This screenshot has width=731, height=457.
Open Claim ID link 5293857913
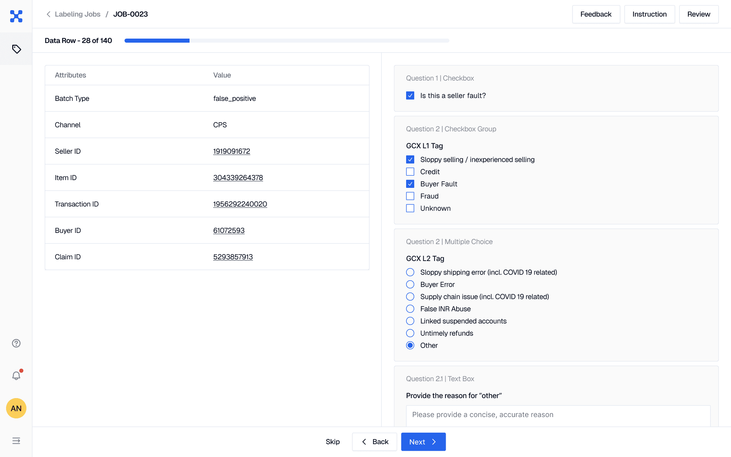point(233,257)
